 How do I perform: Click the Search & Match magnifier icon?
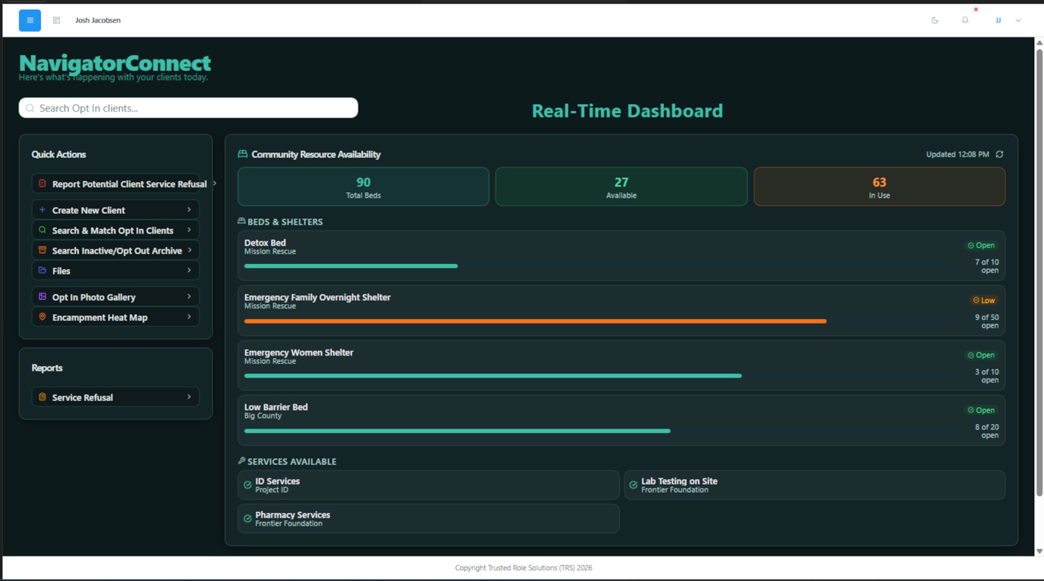tap(42, 230)
